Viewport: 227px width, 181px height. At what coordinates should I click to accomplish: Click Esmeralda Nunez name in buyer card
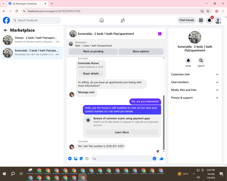point(89,63)
